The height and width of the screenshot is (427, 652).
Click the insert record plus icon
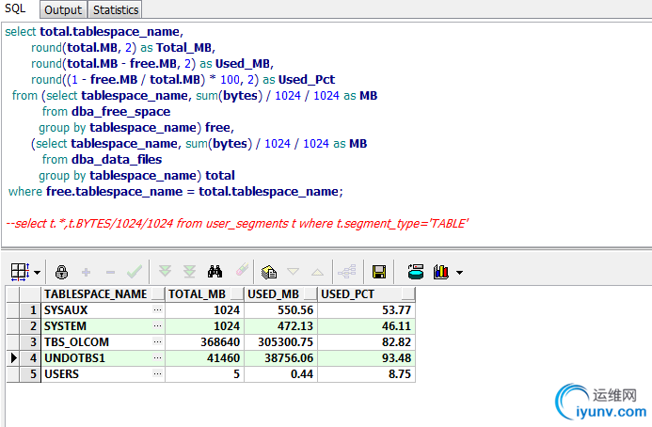tap(86, 273)
